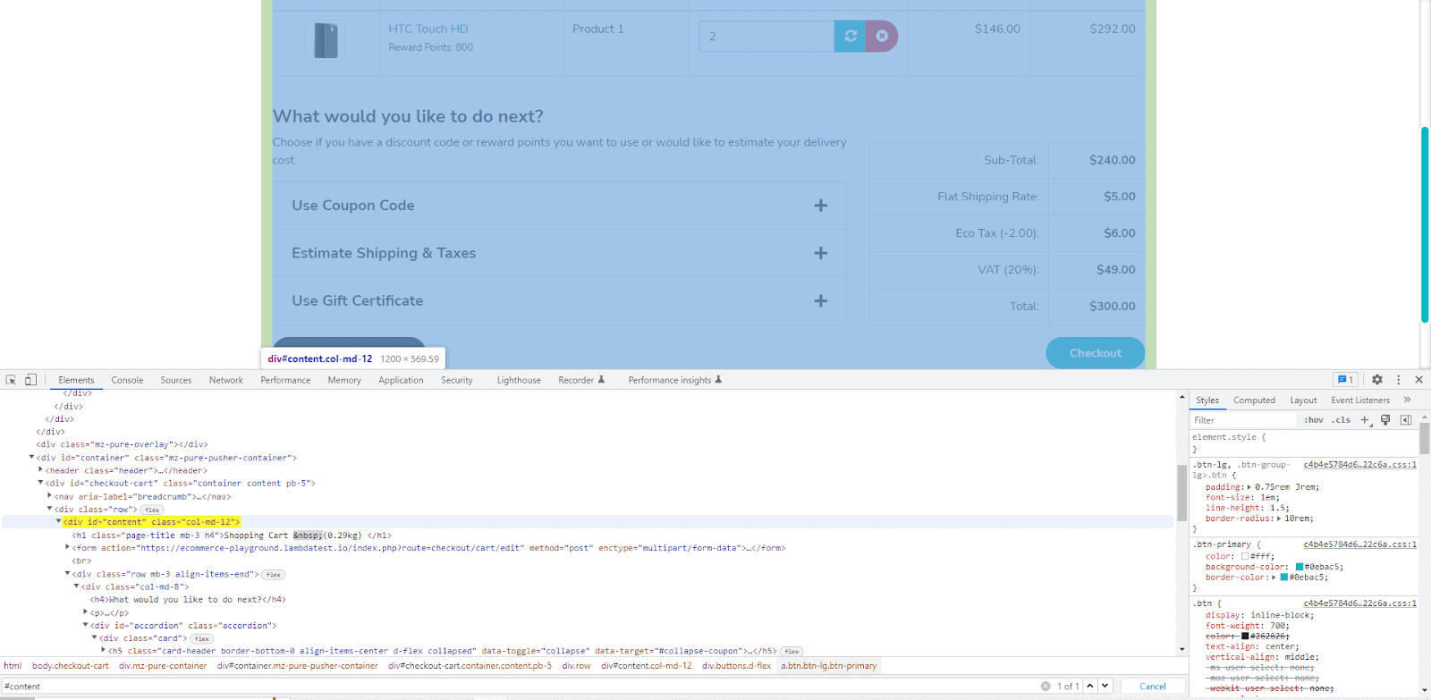Switch to the Computed pane tab

tap(1254, 401)
